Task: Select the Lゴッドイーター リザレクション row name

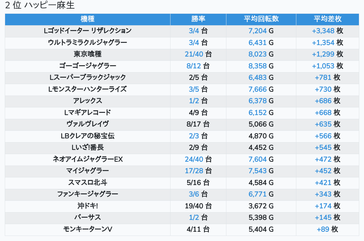Action: [87, 31]
